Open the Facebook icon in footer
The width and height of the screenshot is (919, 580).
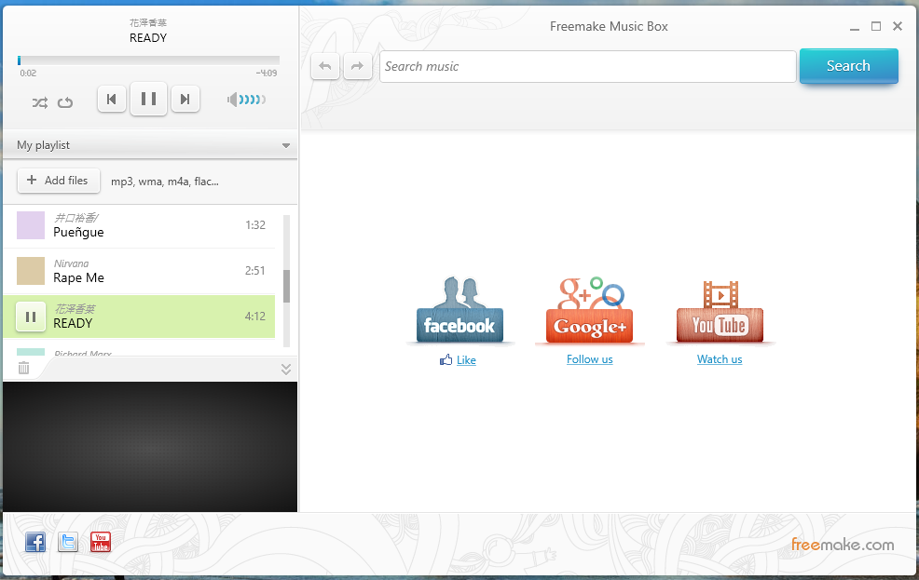point(35,542)
